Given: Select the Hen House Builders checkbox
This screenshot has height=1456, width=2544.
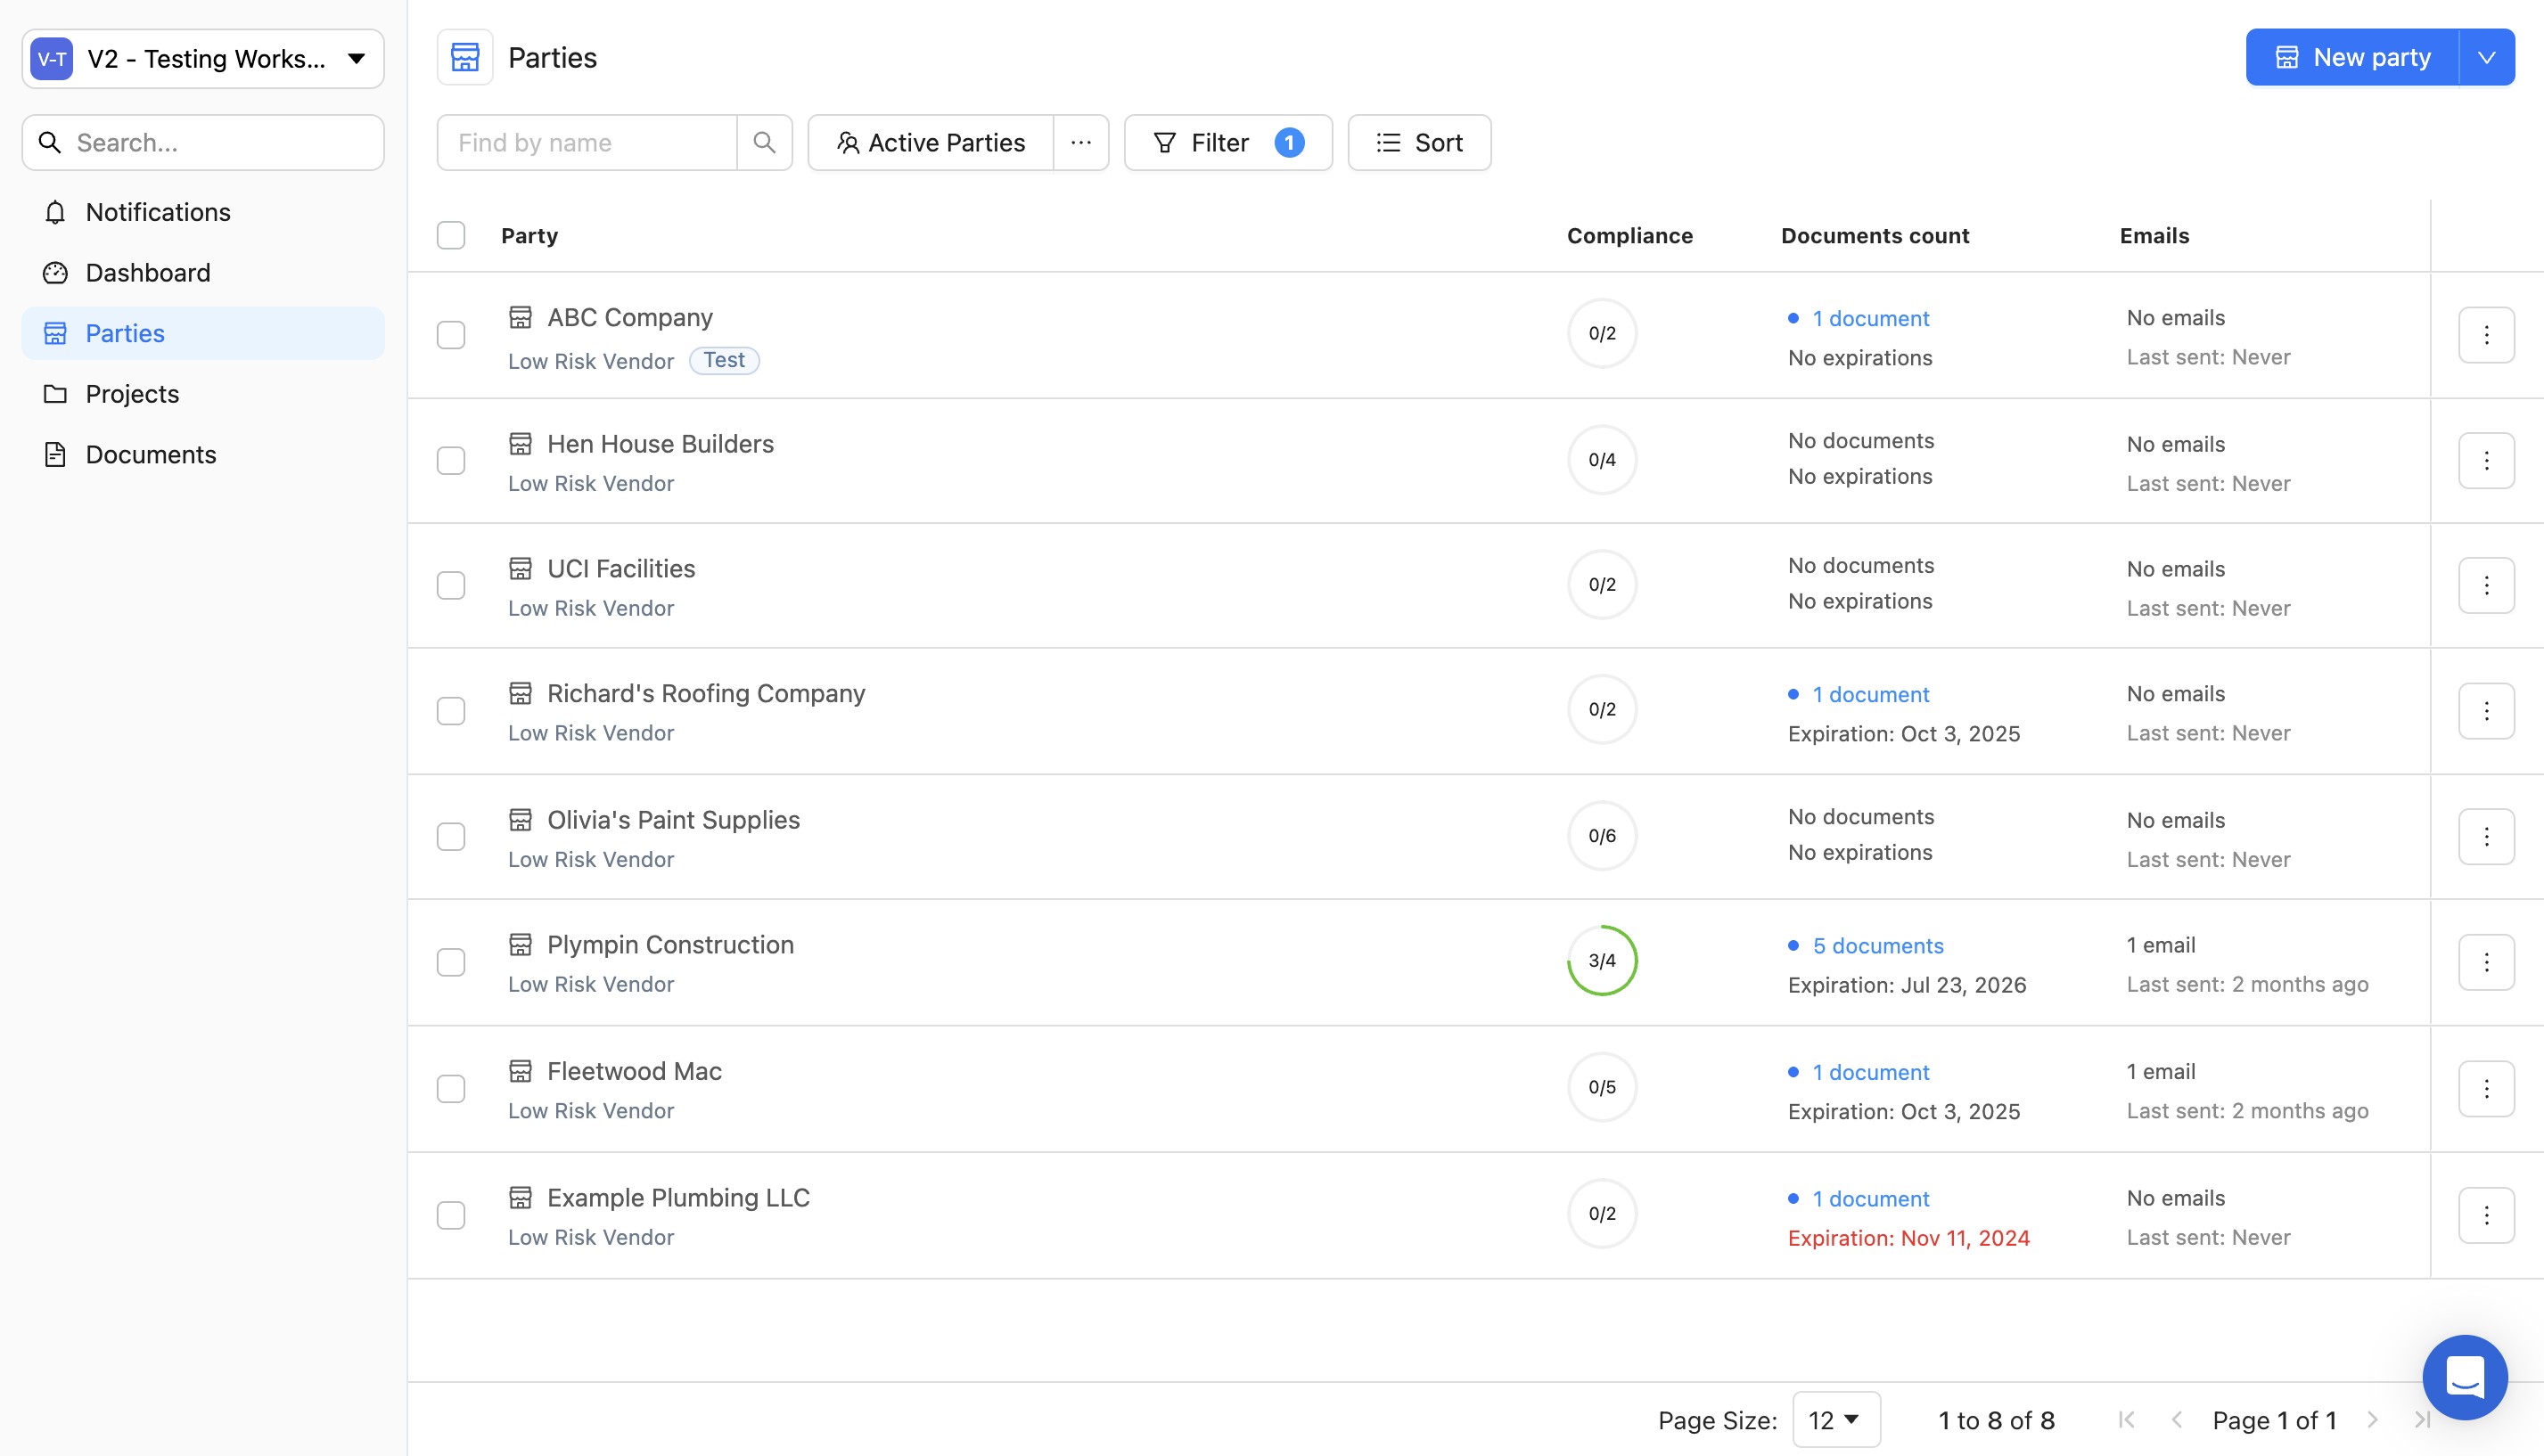Looking at the screenshot, I should [x=451, y=460].
